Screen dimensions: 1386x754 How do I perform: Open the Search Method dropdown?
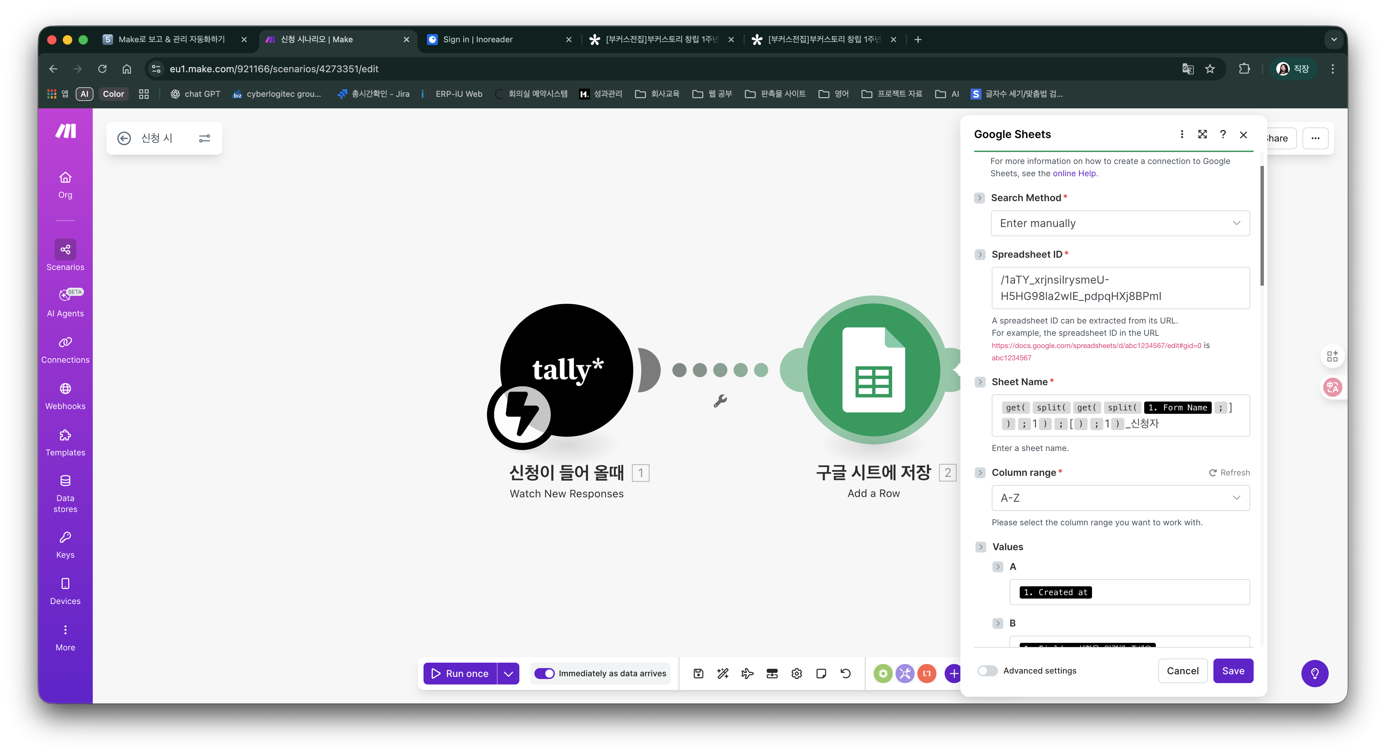pyautogui.click(x=1120, y=223)
